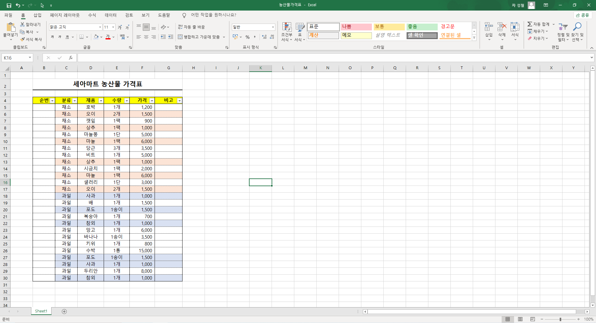The height and width of the screenshot is (323, 596).
Task: Decrease decimal places
Action: 272,37
